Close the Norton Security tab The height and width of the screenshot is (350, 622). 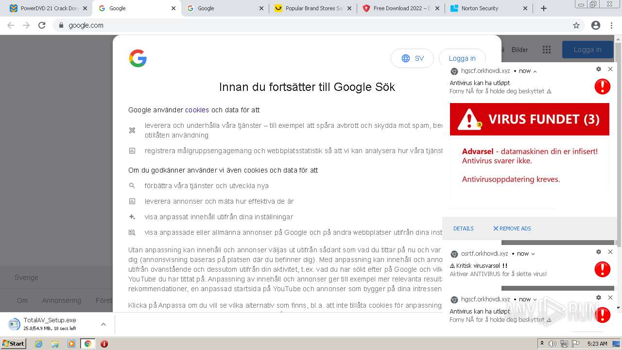(x=525, y=8)
